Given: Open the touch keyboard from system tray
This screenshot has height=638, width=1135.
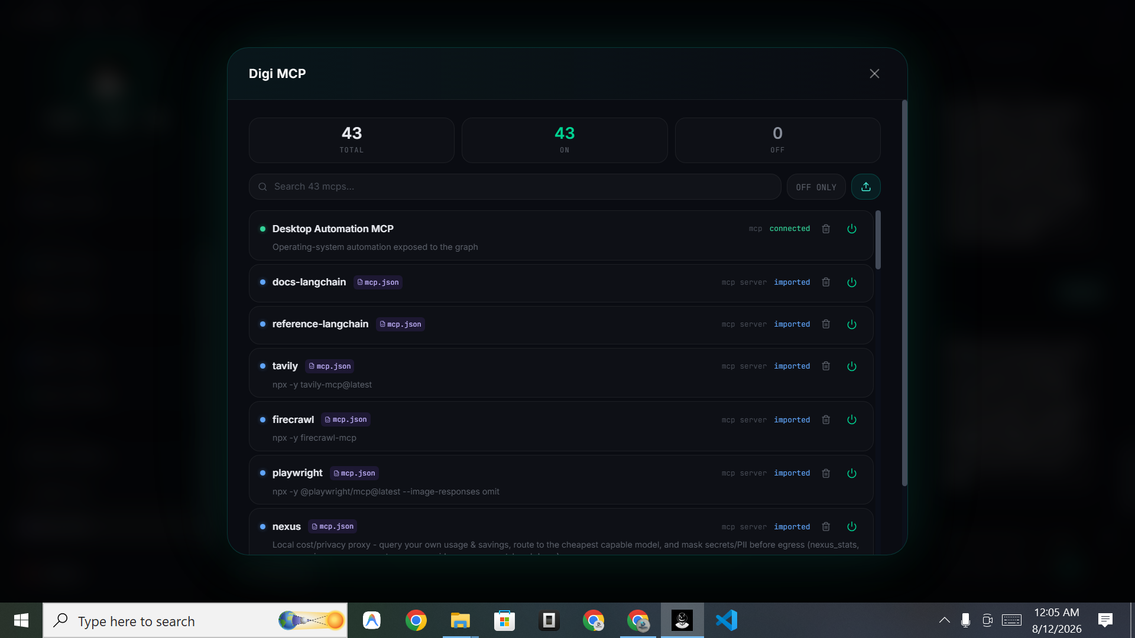Looking at the screenshot, I should coord(1011,620).
